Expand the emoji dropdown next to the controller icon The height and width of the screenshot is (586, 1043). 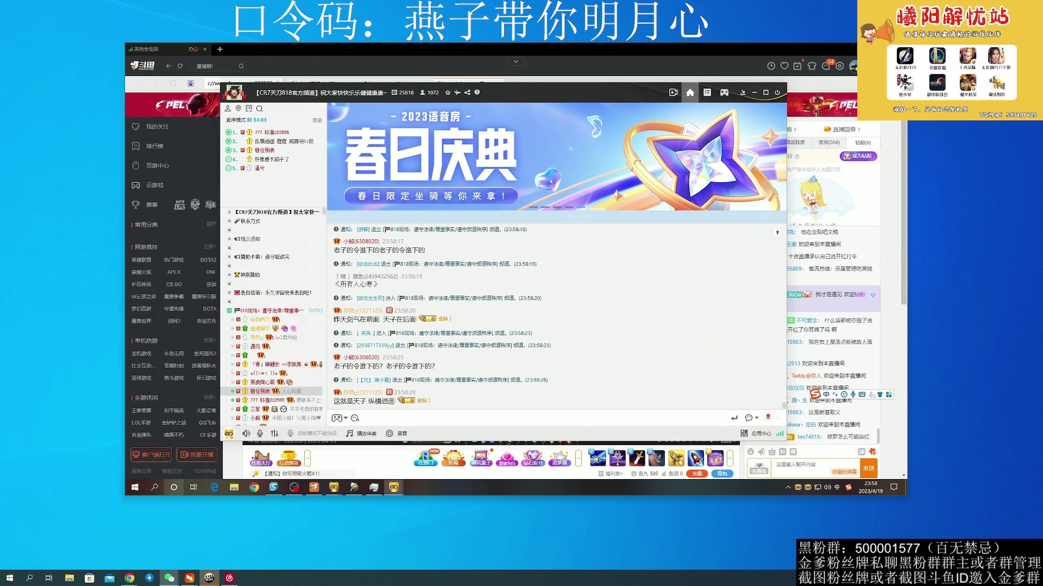pyautogui.click(x=344, y=418)
